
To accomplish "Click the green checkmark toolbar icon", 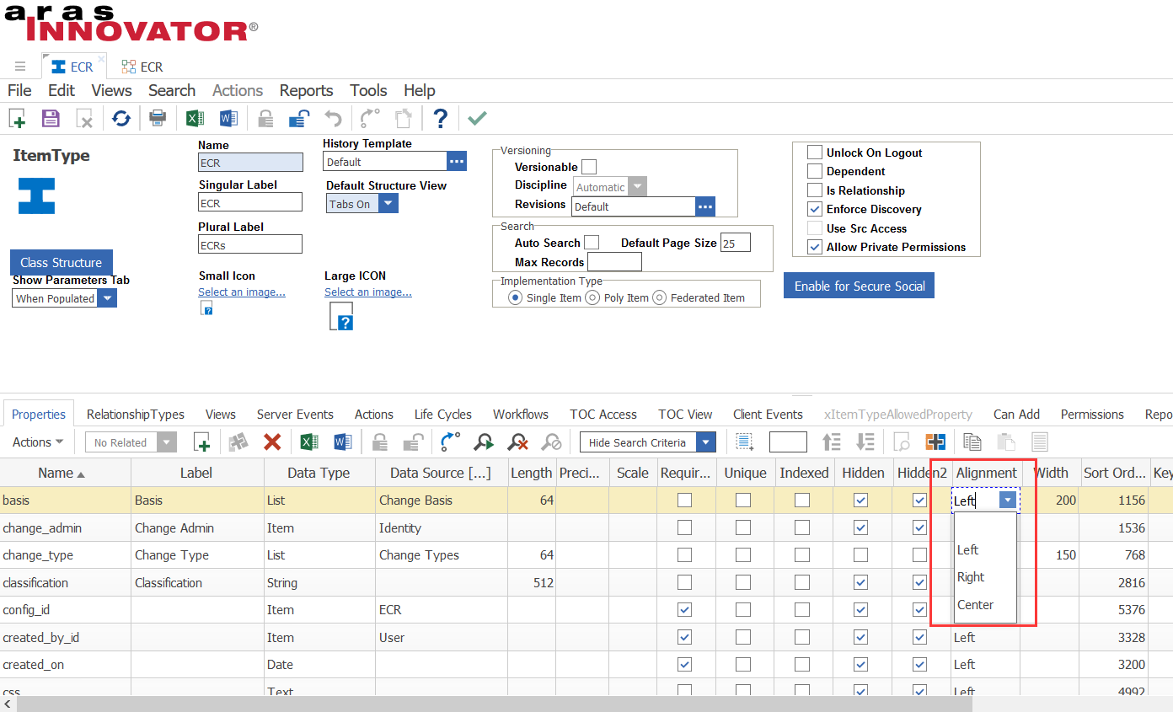I will pos(477,118).
